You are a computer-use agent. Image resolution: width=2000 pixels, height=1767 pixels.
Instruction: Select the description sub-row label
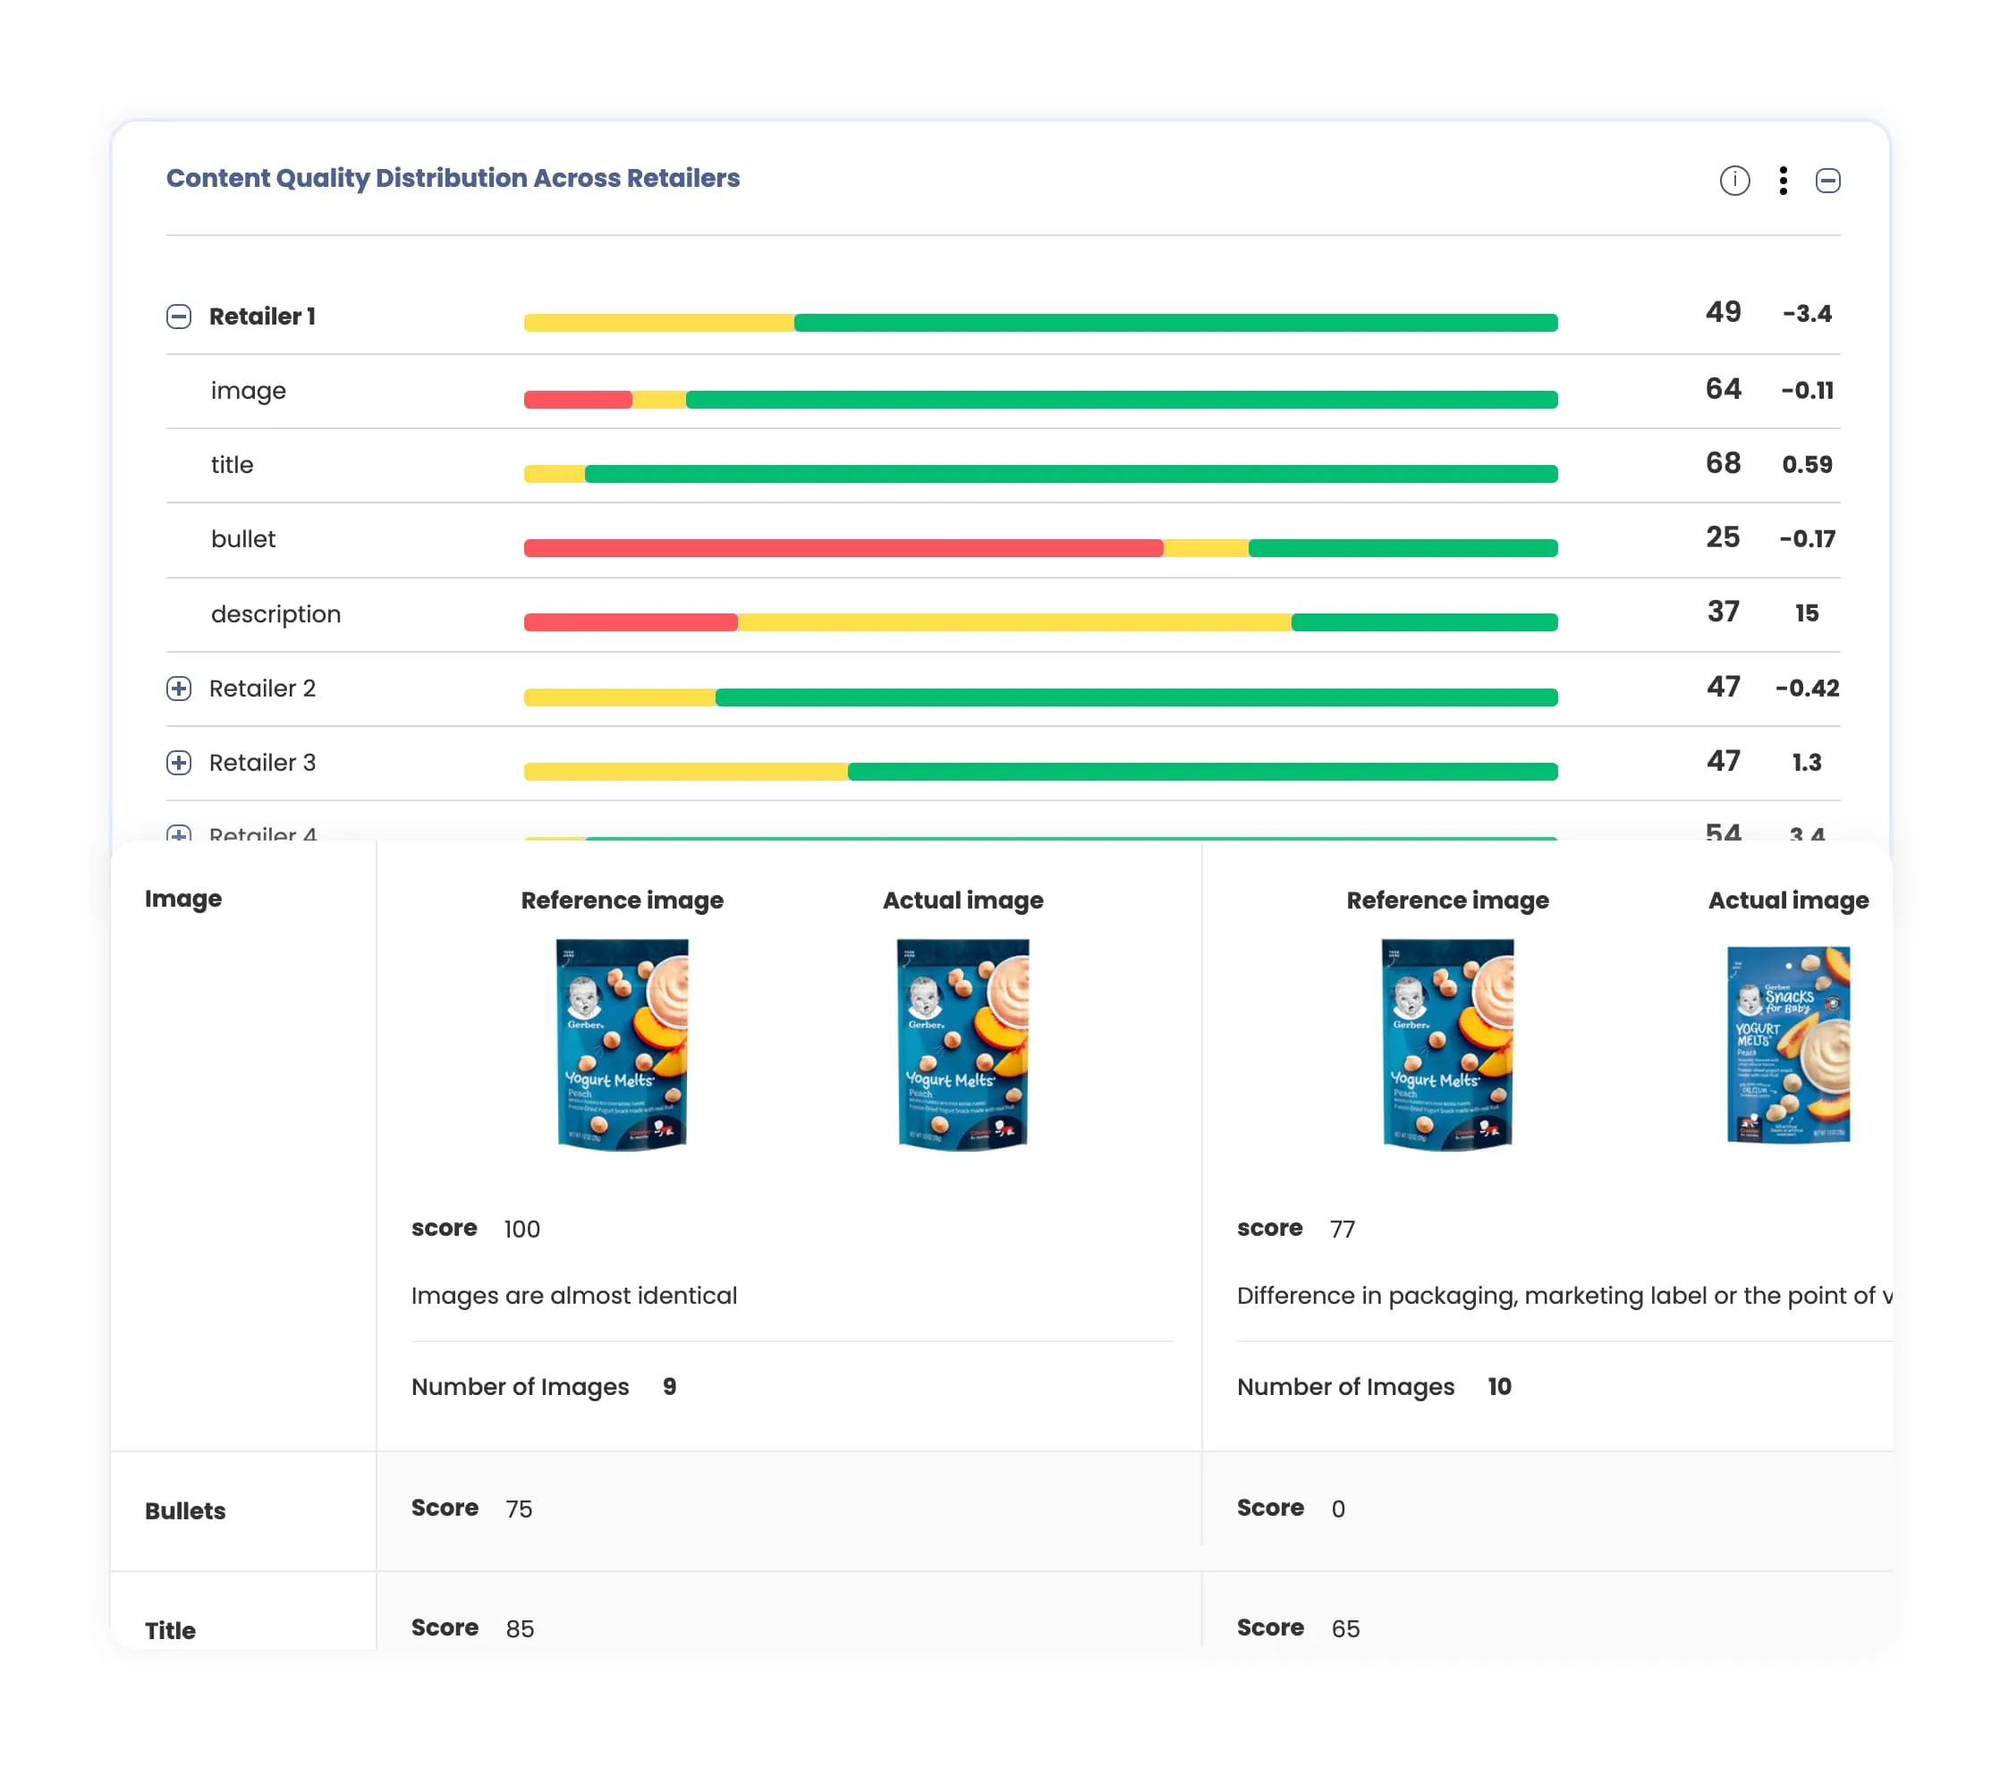click(x=275, y=613)
